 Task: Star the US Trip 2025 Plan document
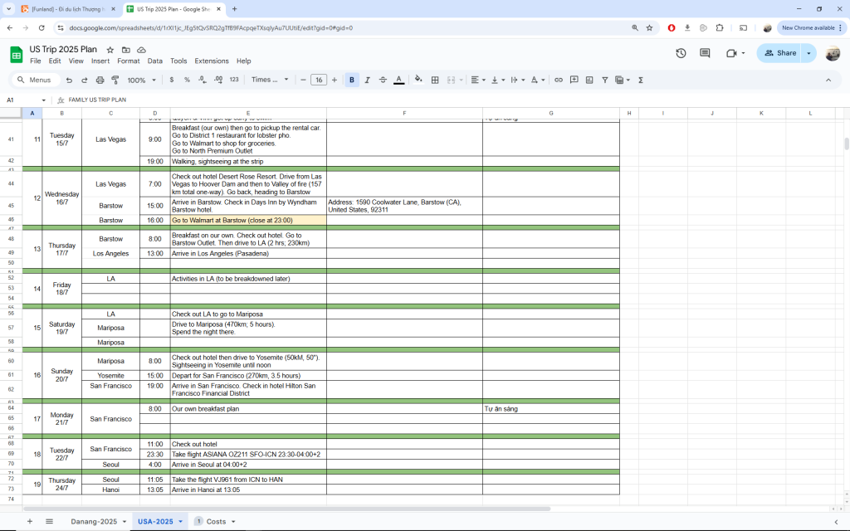point(110,50)
